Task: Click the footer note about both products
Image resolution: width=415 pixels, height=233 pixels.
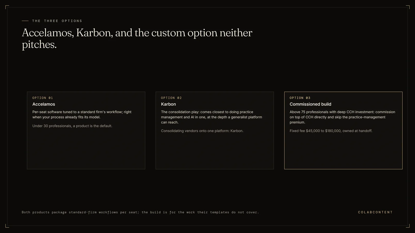Action: pos(140,212)
